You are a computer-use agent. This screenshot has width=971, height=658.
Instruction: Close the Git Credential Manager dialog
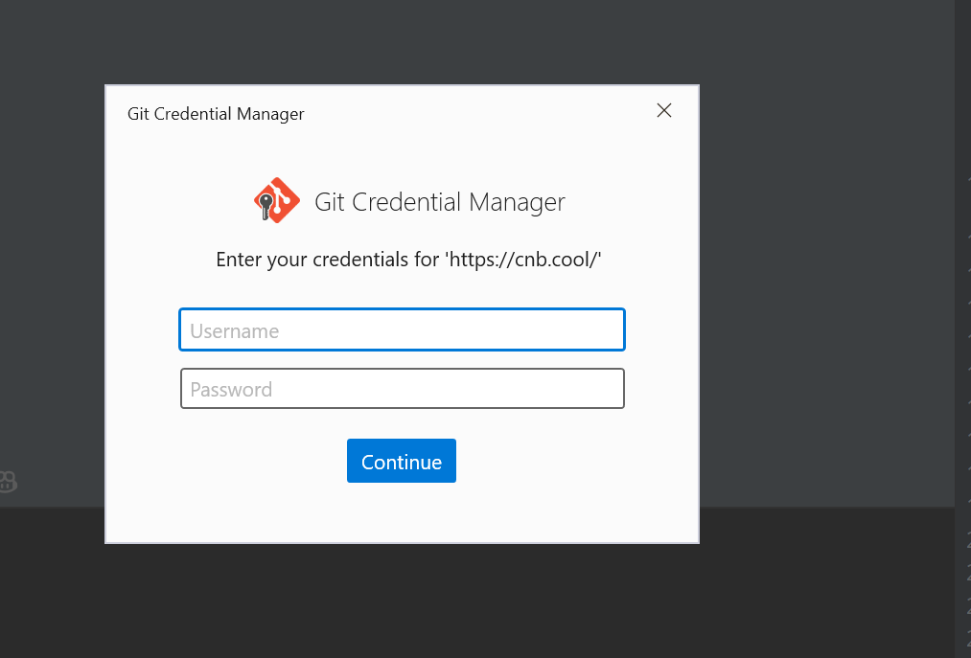click(663, 111)
